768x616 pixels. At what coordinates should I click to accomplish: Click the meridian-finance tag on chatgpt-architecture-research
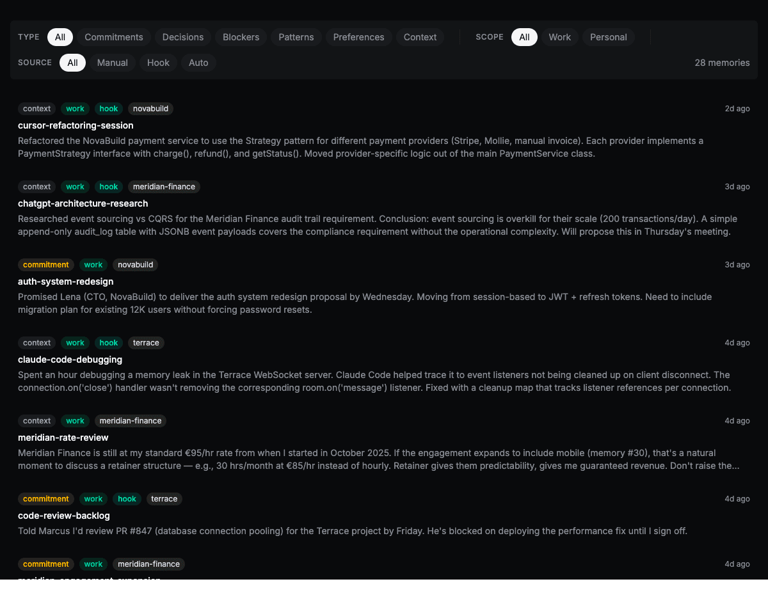point(164,187)
